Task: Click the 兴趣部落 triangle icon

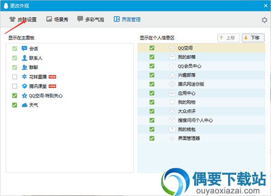Action: tap(172, 75)
